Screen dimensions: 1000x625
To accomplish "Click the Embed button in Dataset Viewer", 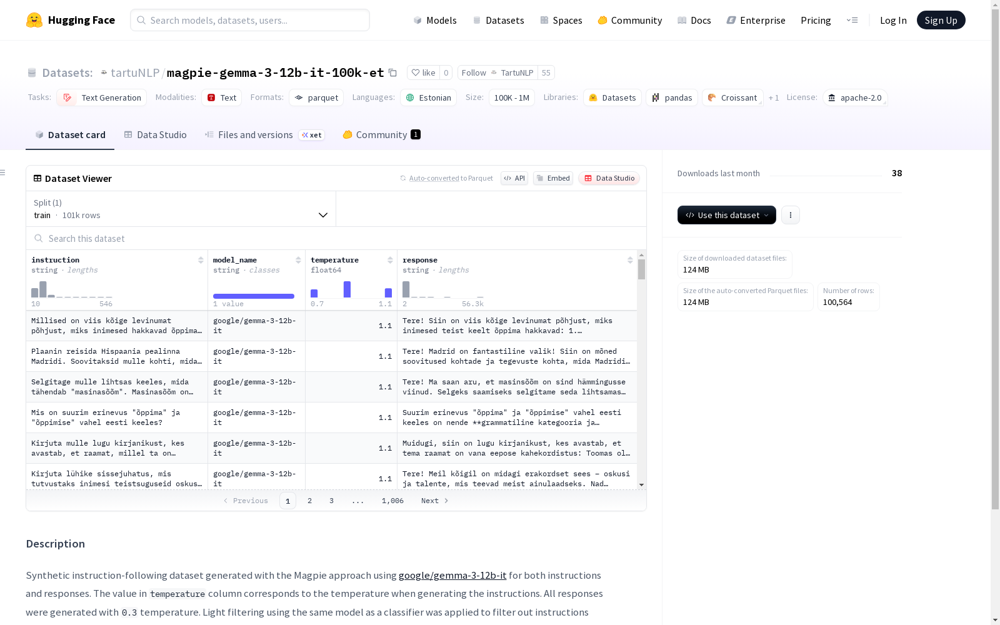I will [553, 178].
